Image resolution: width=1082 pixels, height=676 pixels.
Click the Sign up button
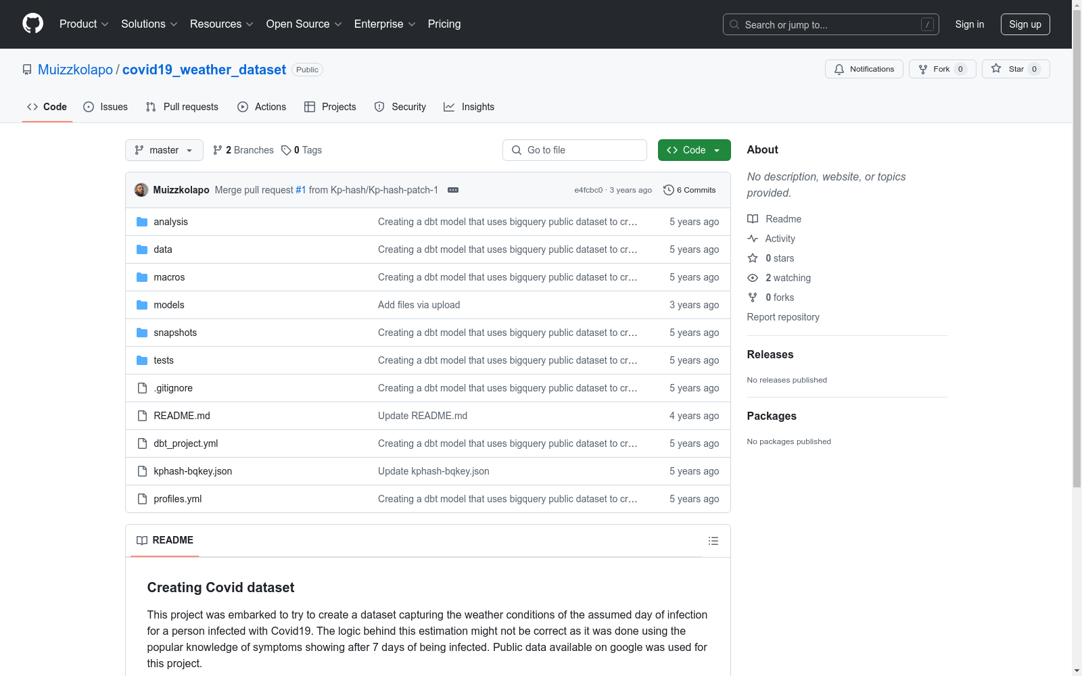1025,24
